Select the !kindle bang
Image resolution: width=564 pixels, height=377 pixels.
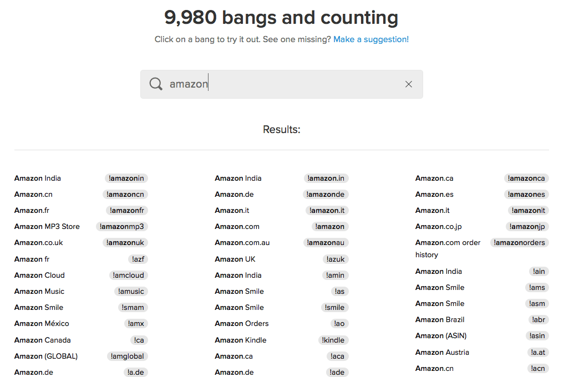point(333,340)
